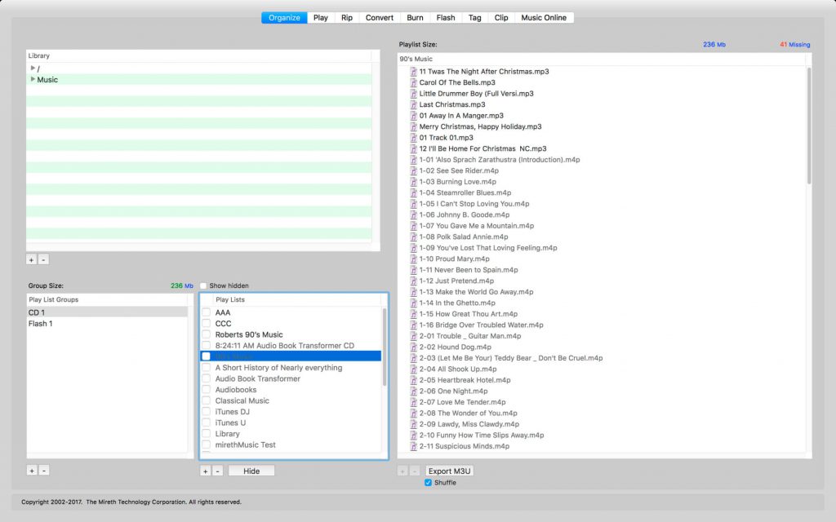This screenshot has height=522, width=836.
Task: Click the music file icon beside Last Christmas.mp3
Action: click(x=412, y=104)
